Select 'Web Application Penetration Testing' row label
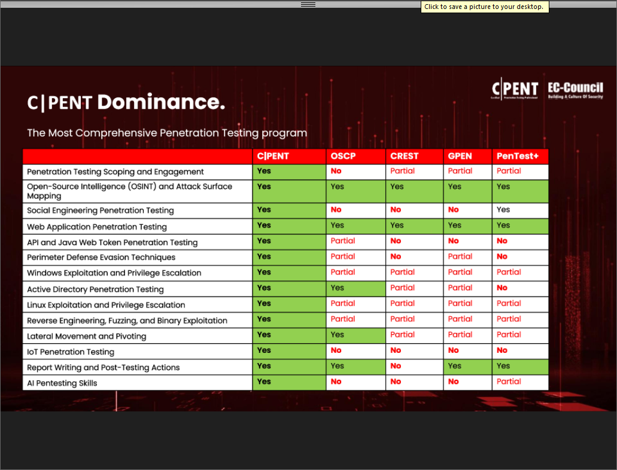This screenshot has width=617, height=470. pos(97,227)
